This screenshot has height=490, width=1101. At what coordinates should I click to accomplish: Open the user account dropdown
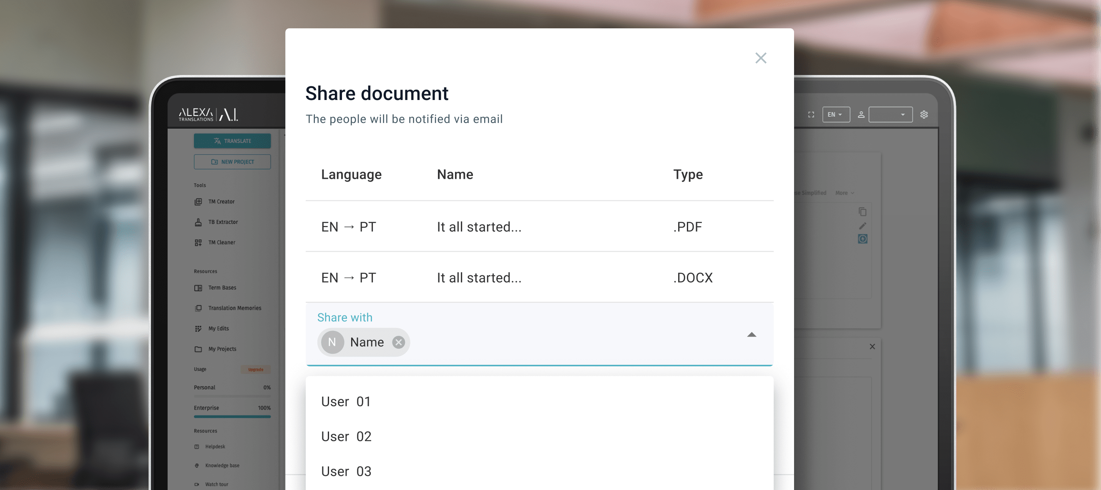tap(890, 115)
